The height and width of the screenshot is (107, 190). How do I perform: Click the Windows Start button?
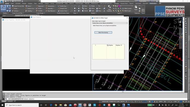(2, 105)
